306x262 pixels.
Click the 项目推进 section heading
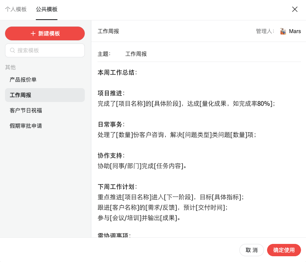point(111,93)
